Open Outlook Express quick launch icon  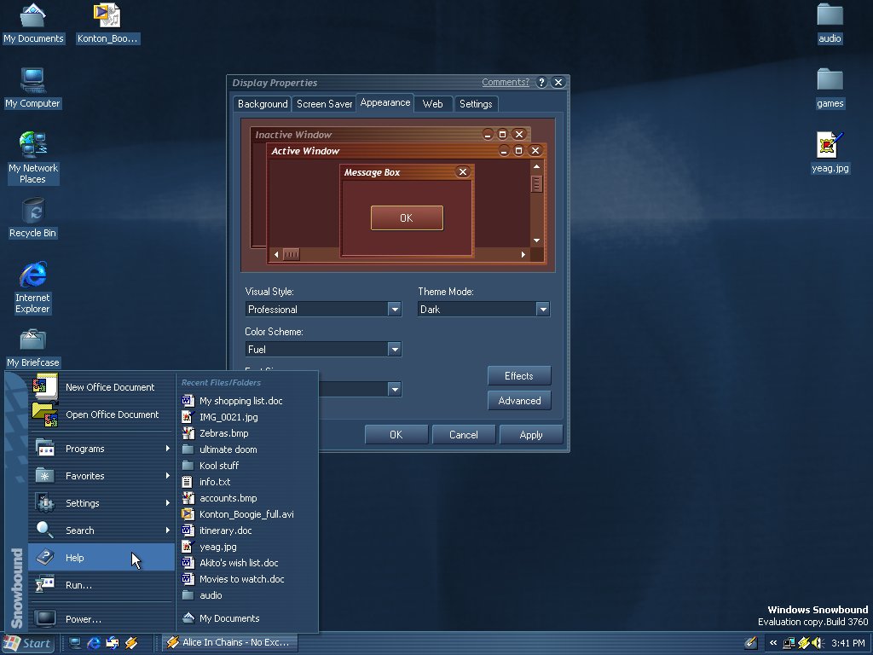tap(113, 643)
